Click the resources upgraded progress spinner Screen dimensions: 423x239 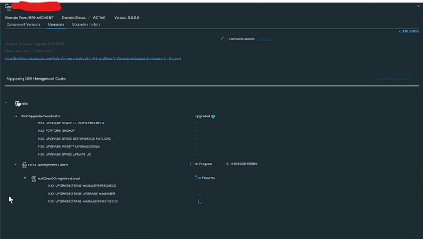point(223,39)
